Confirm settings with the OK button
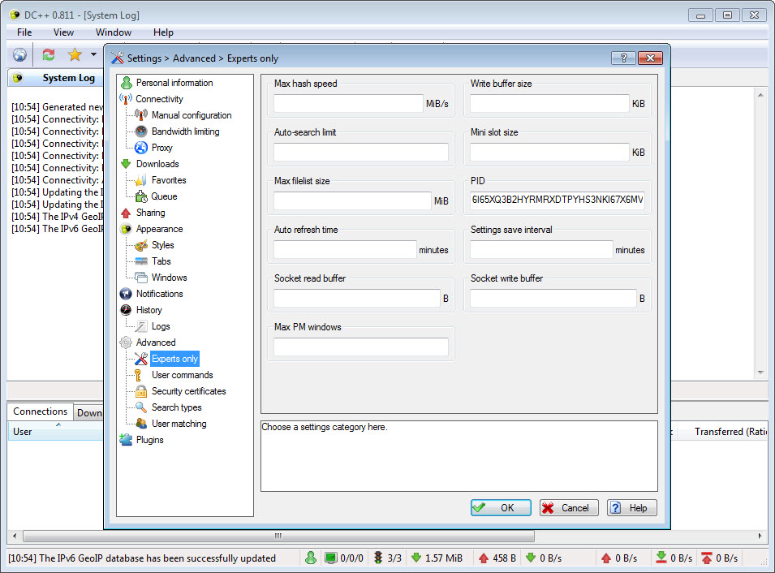Image resolution: width=775 pixels, height=573 pixels. pyautogui.click(x=501, y=508)
